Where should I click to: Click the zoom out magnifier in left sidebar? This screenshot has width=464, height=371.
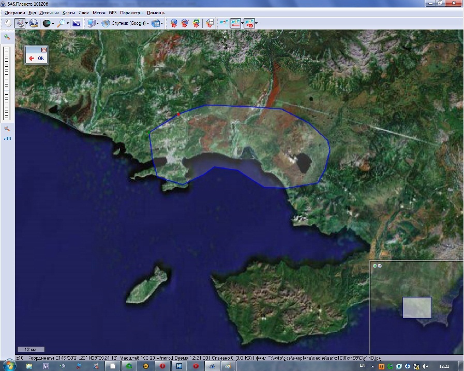pyautogui.click(x=7, y=129)
